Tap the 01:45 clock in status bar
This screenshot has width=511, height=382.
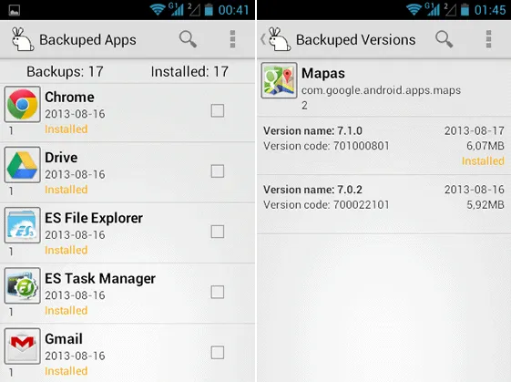click(x=490, y=10)
